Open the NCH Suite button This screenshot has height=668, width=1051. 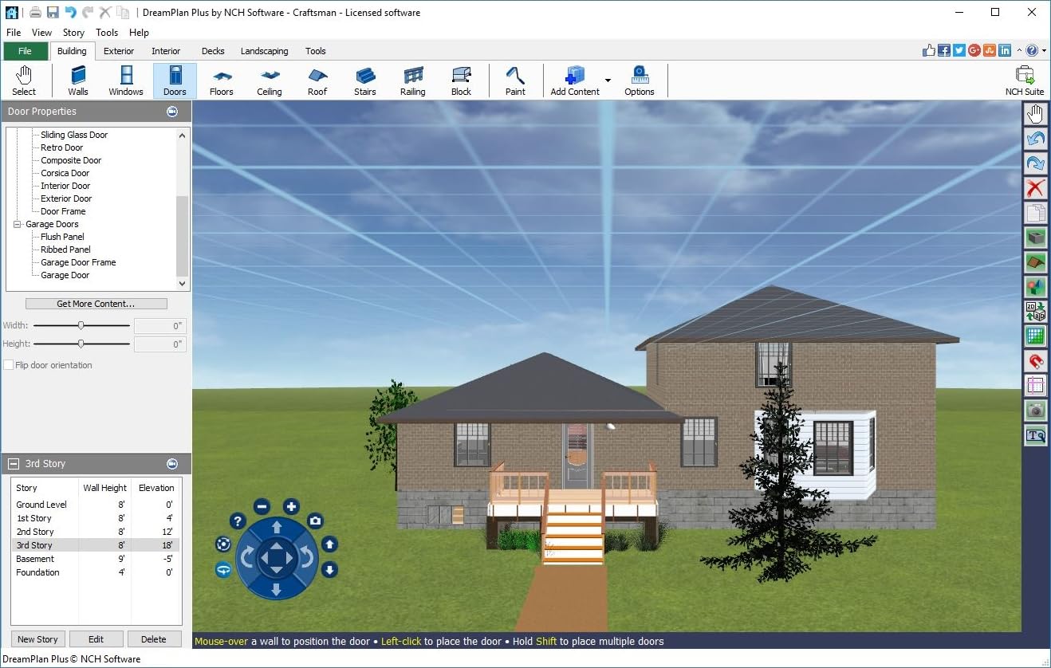[x=1025, y=81]
